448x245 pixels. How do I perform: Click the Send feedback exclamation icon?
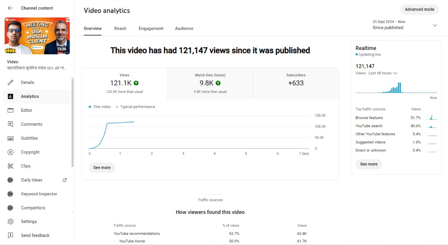10,236
